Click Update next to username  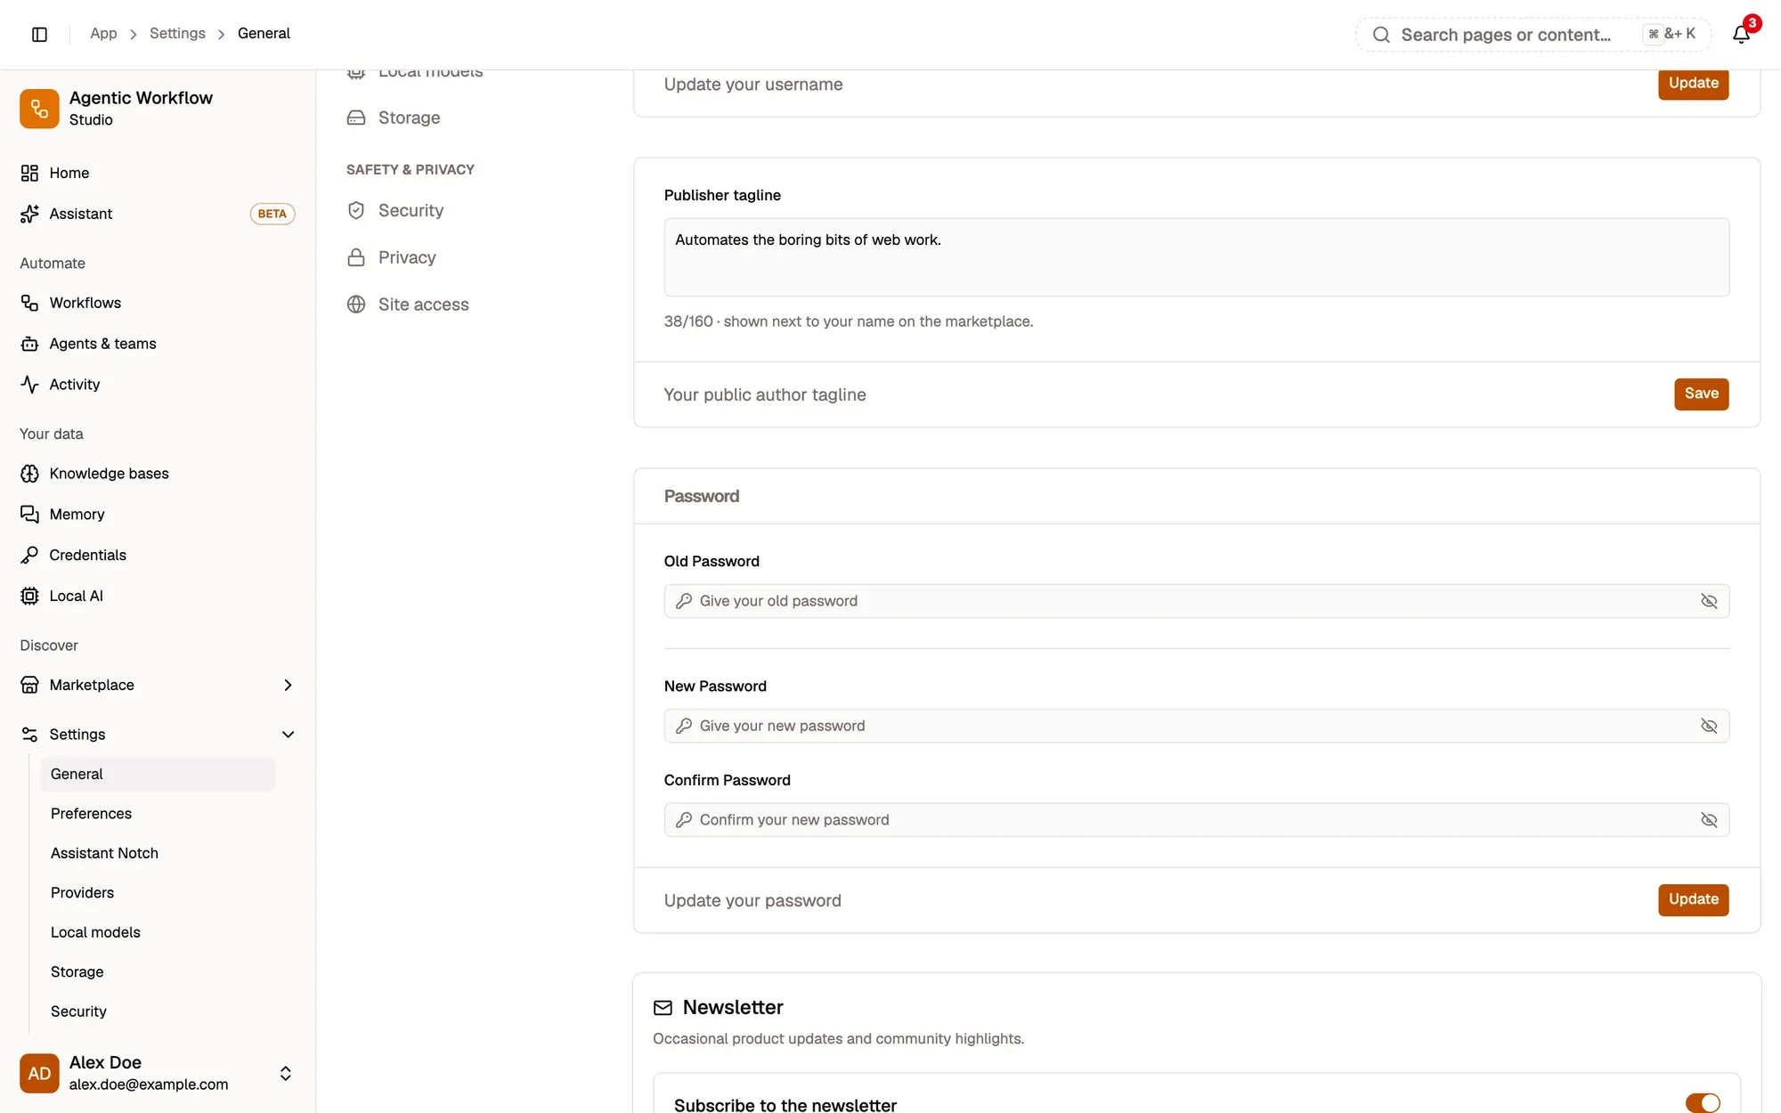click(1693, 83)
